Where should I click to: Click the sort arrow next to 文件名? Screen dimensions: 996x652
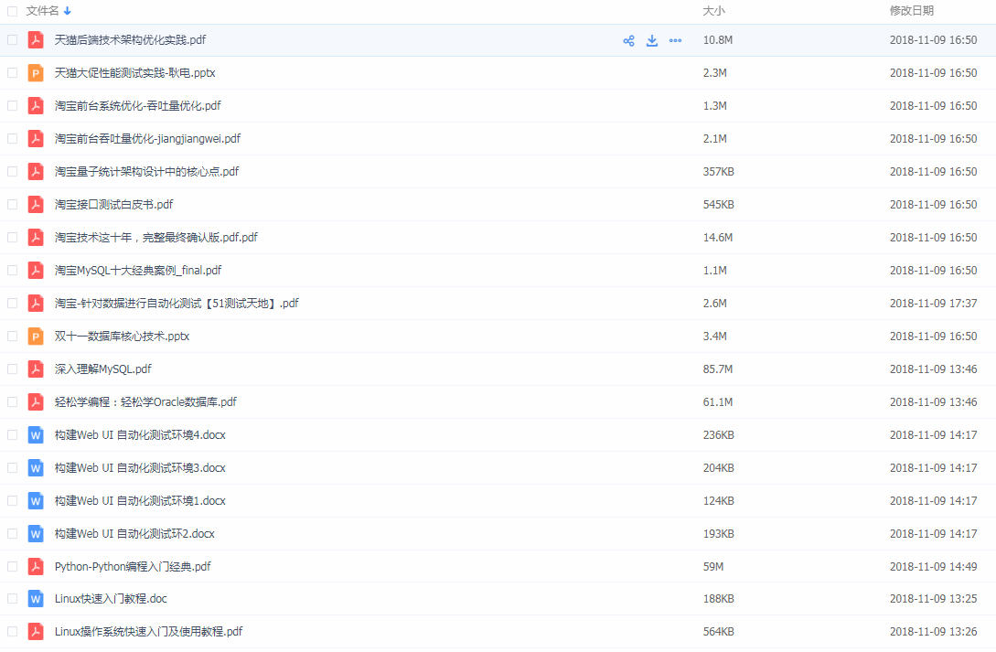click(68, 11)
